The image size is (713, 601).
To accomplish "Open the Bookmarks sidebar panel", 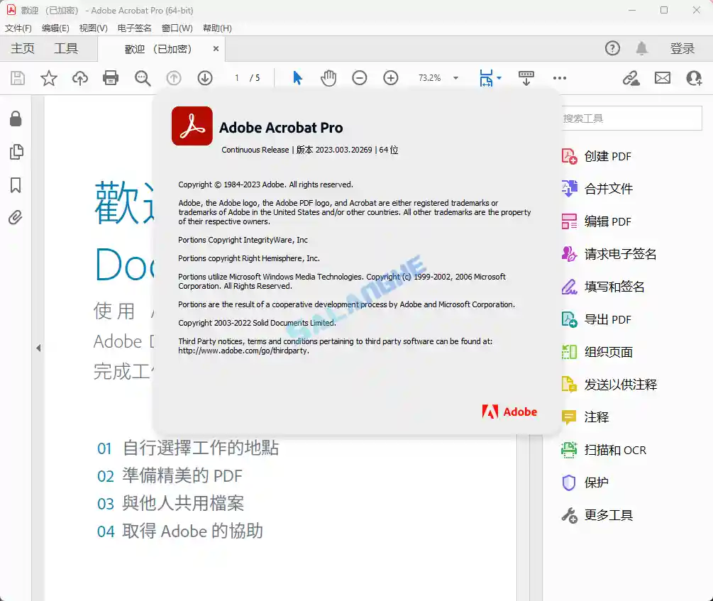I will pyautogui.click(x=16, y=185).
